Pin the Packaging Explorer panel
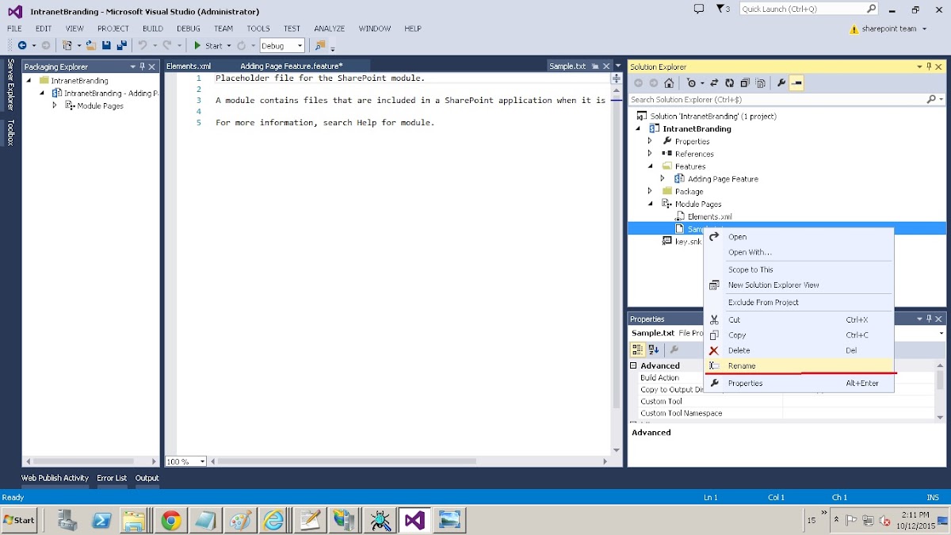Viewport: 951px width, 535px height. point(142,67)
